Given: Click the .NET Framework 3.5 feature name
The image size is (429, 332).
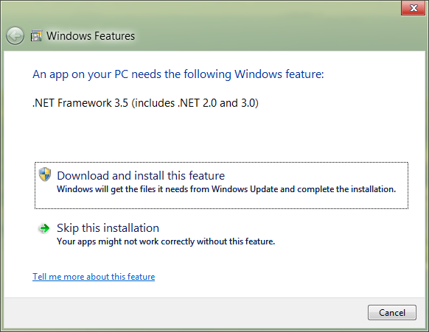Looking at the screenshot, I should point(80,103).
